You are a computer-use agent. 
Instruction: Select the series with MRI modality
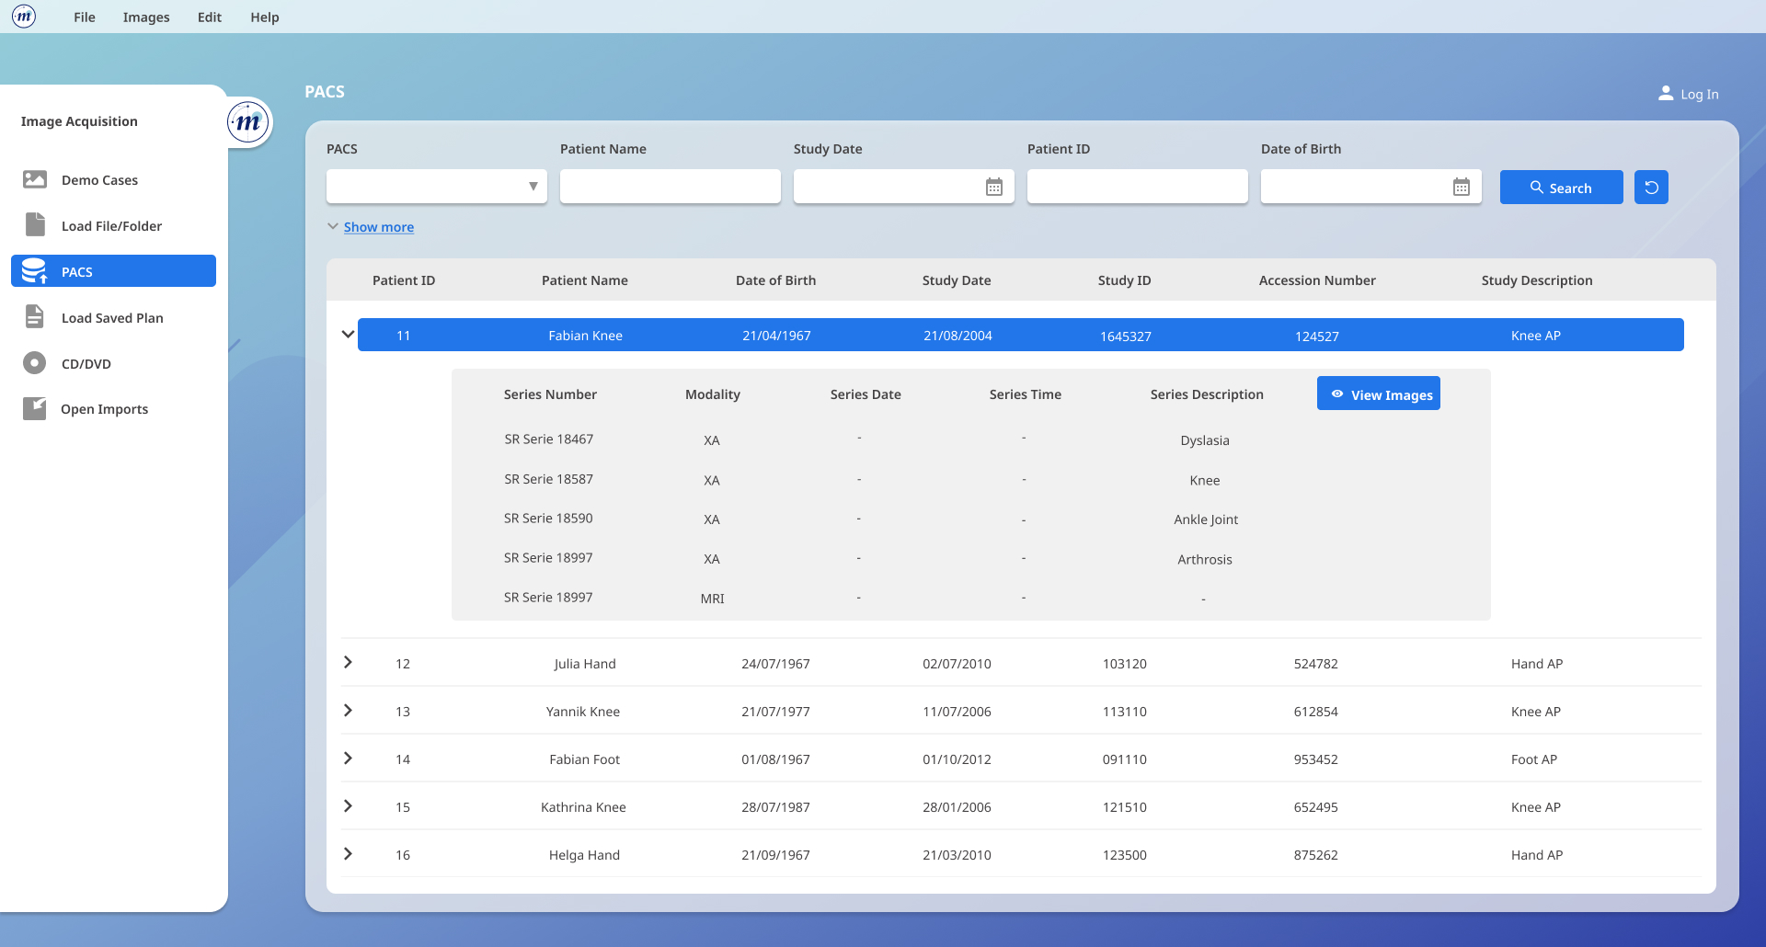(712, 599)
